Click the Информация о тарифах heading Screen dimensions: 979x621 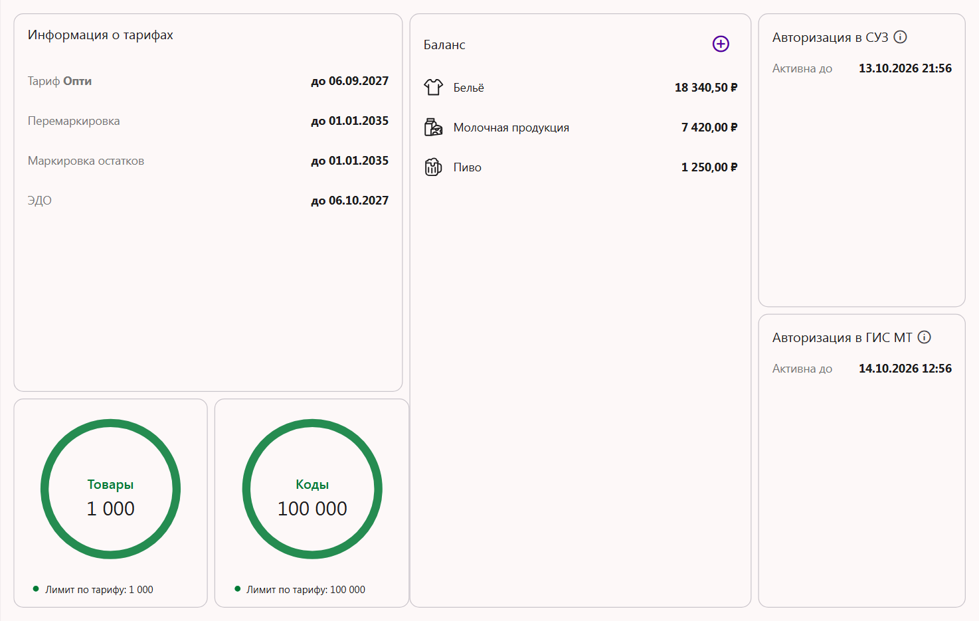coord(100,35)
